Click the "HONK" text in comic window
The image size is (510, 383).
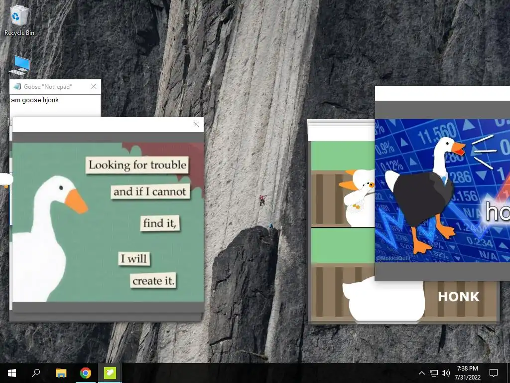pos(459,297)
